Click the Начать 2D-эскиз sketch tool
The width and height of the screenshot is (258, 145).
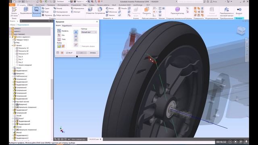pos(14,12)
